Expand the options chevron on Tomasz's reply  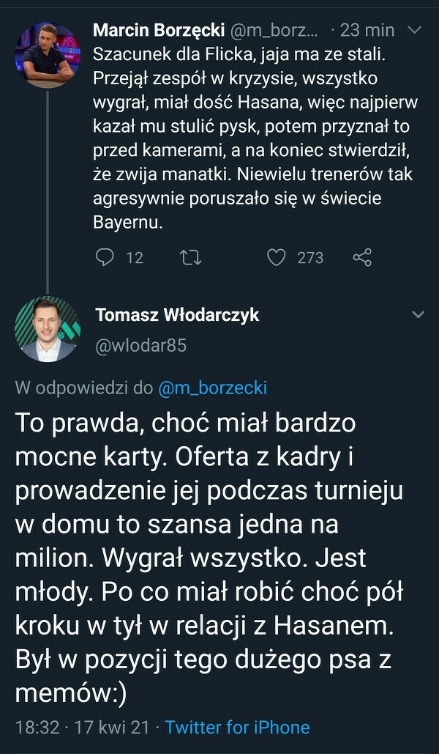(x=418, y=315)
